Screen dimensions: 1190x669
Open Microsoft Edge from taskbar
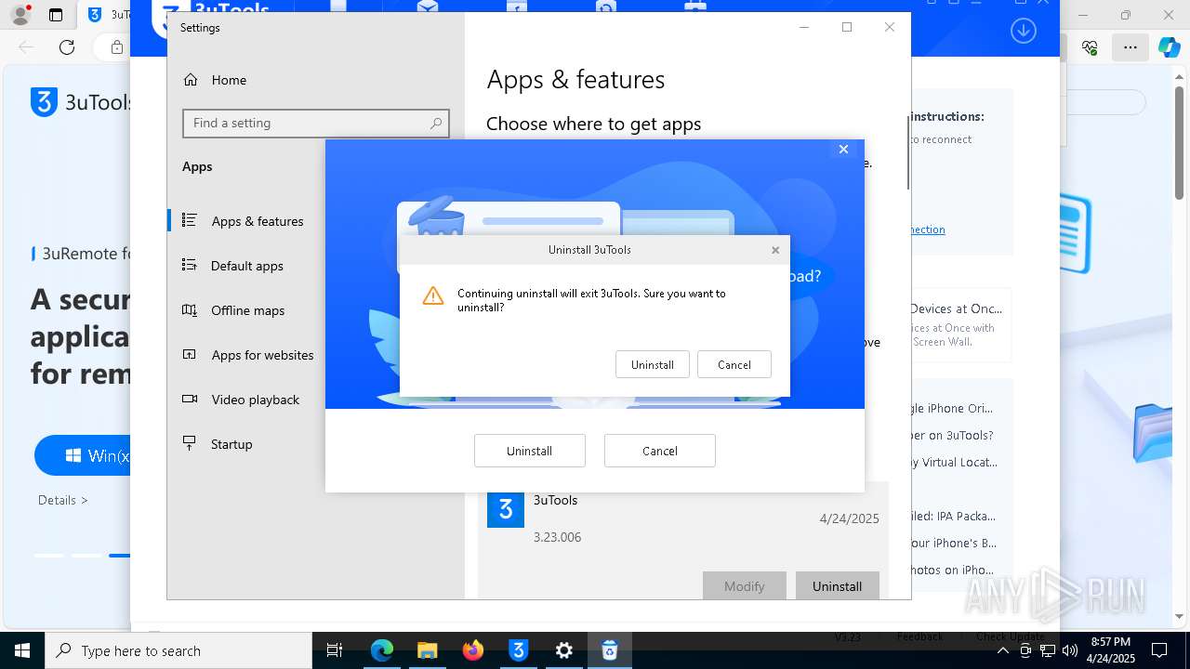point(382,650)
